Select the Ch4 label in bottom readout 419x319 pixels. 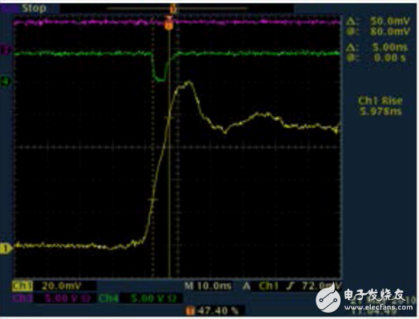click(x=107, y=297)
